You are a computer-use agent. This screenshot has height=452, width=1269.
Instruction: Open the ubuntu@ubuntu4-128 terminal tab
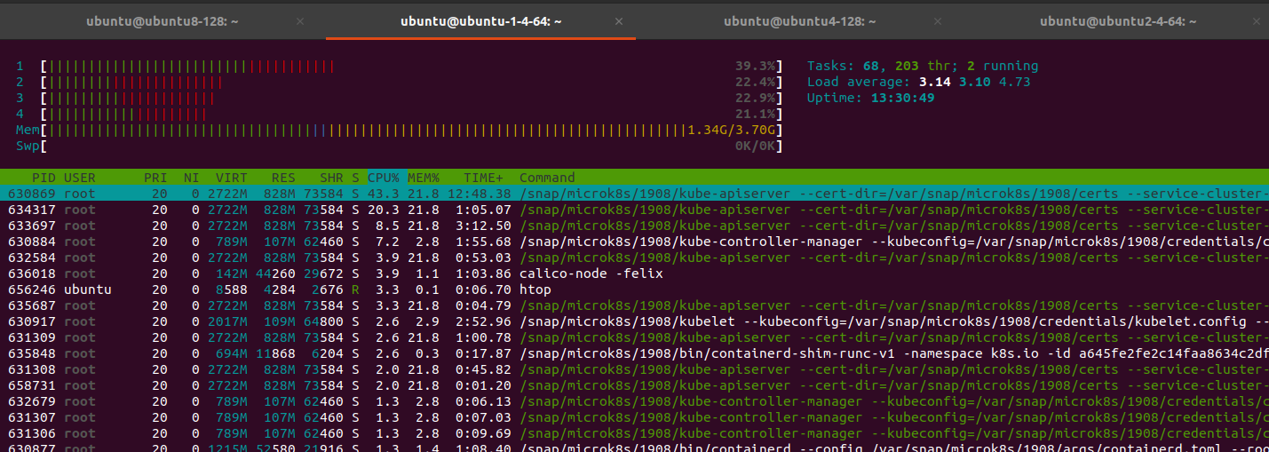[x=800, y=22]
